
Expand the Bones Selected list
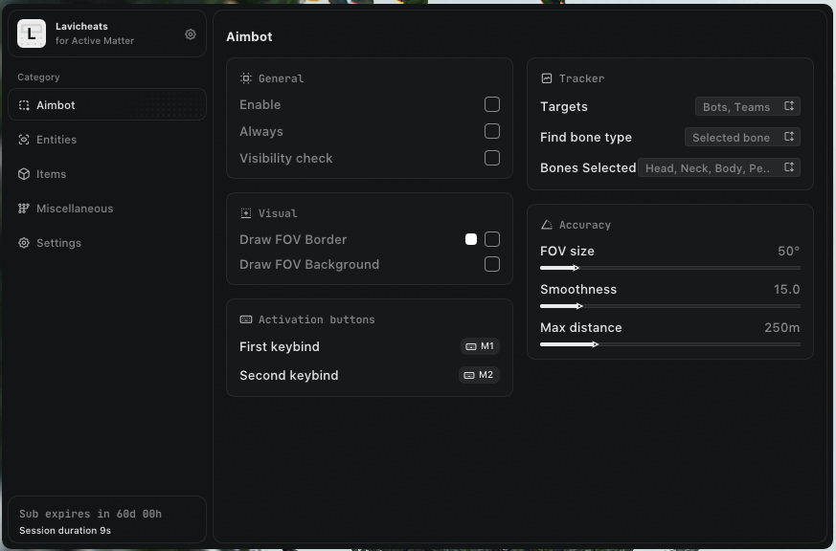719,167
